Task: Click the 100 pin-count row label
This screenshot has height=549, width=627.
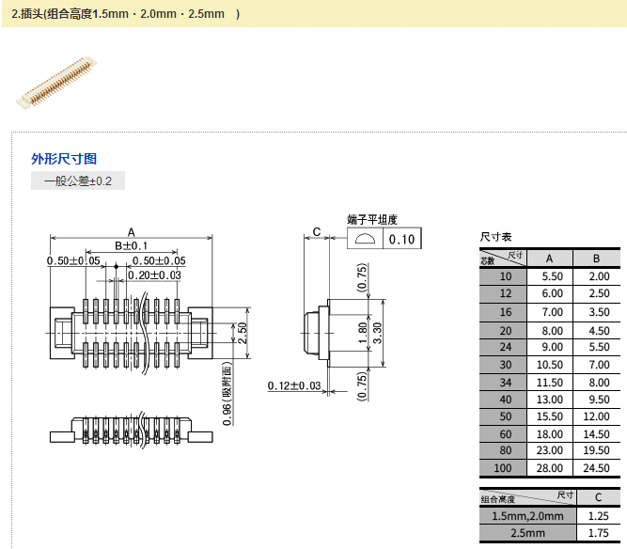Action: [x=507, y=467]
